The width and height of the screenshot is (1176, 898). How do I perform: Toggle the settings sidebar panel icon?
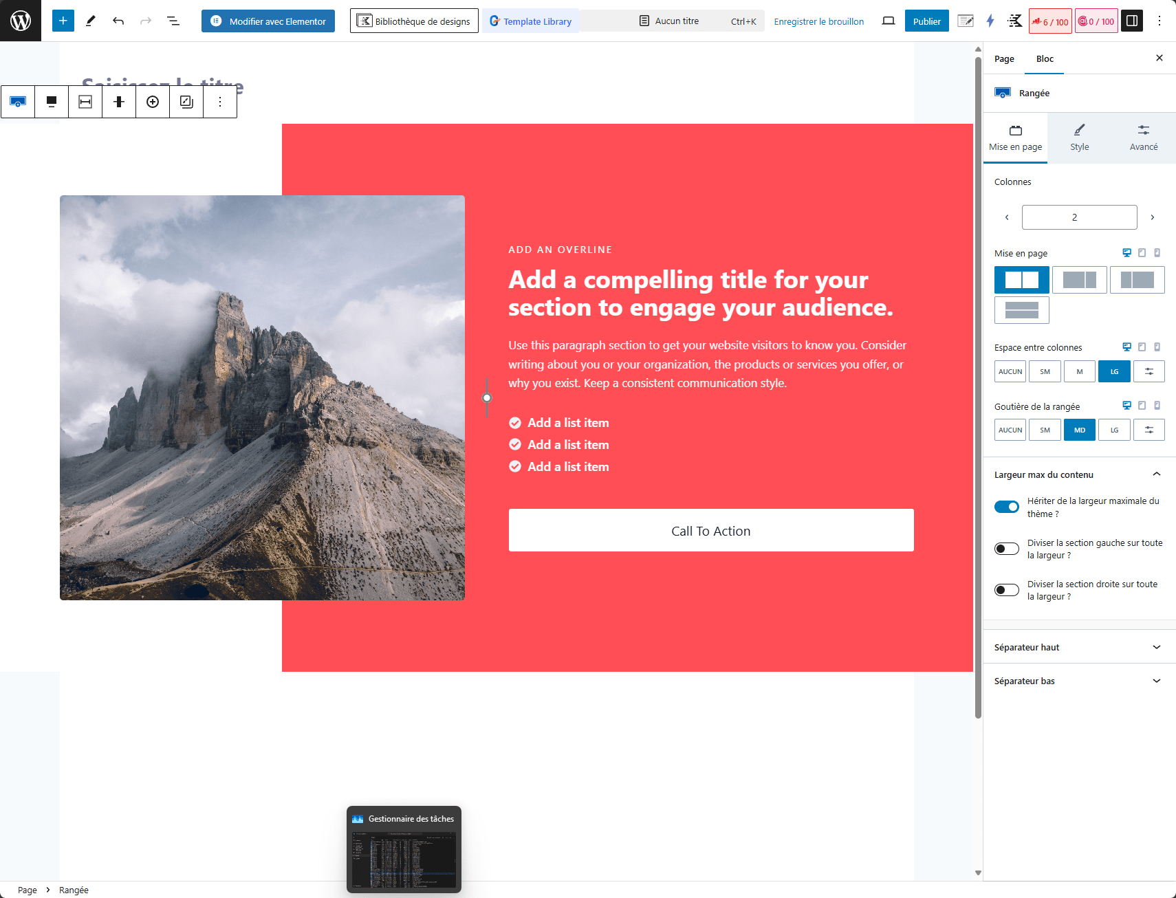pyautogui.click(x=1131, y=21)
